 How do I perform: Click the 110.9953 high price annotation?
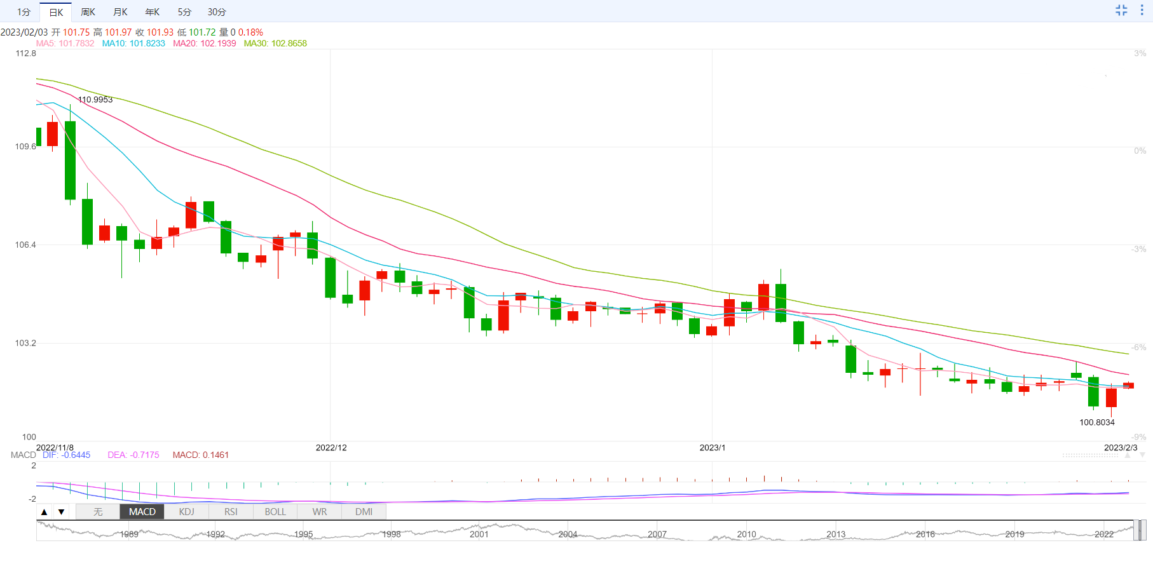tap(95, 100)
